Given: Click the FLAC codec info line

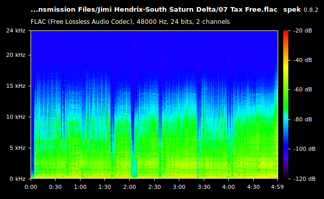Looking at the screenshot, I should (130, 22).
